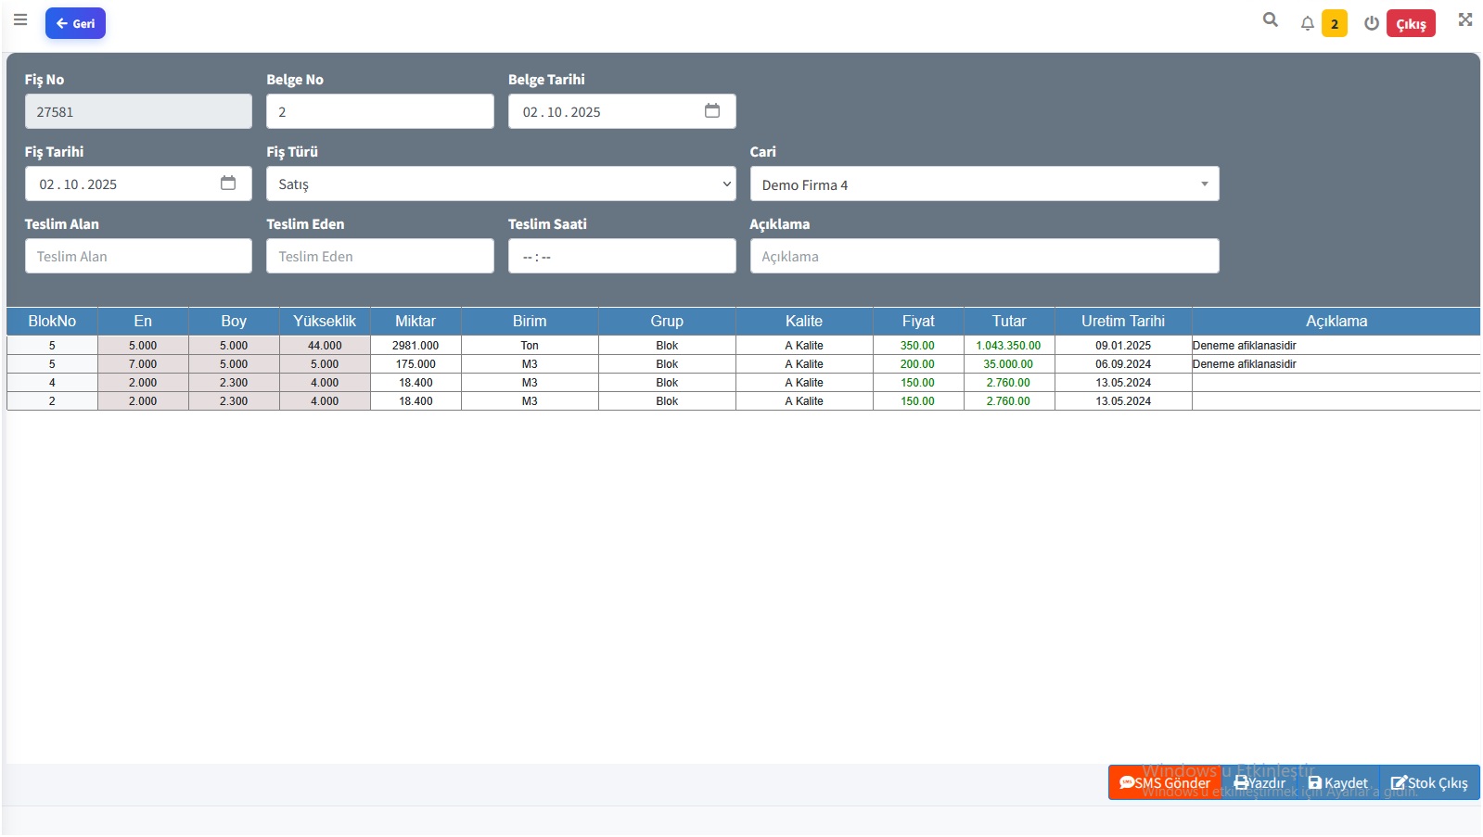Click the Geri back button

(x=75, y=23)
